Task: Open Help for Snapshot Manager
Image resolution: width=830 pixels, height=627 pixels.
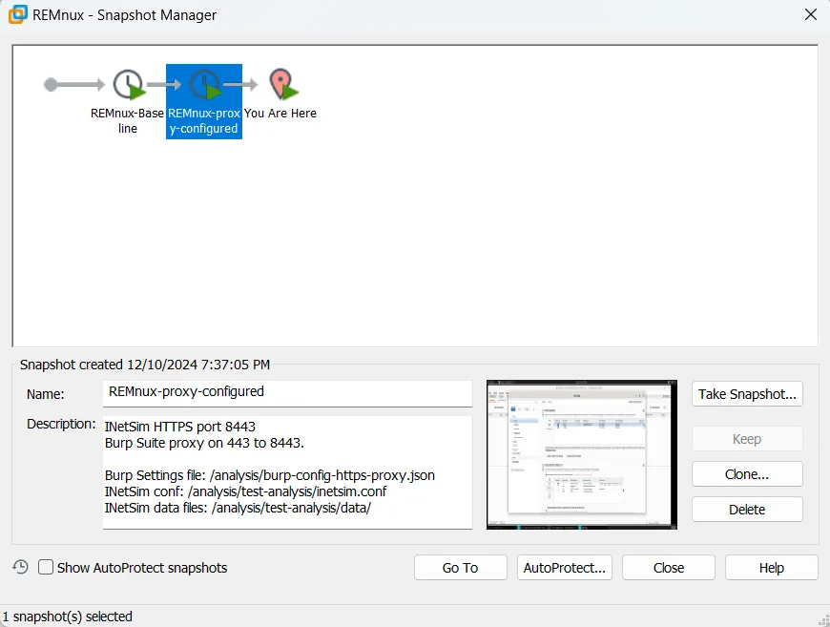Action: [x=771, y=568]
